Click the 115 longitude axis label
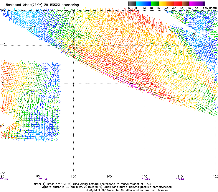The width and height of the screenshot is (218, 192). coord(180,176)
